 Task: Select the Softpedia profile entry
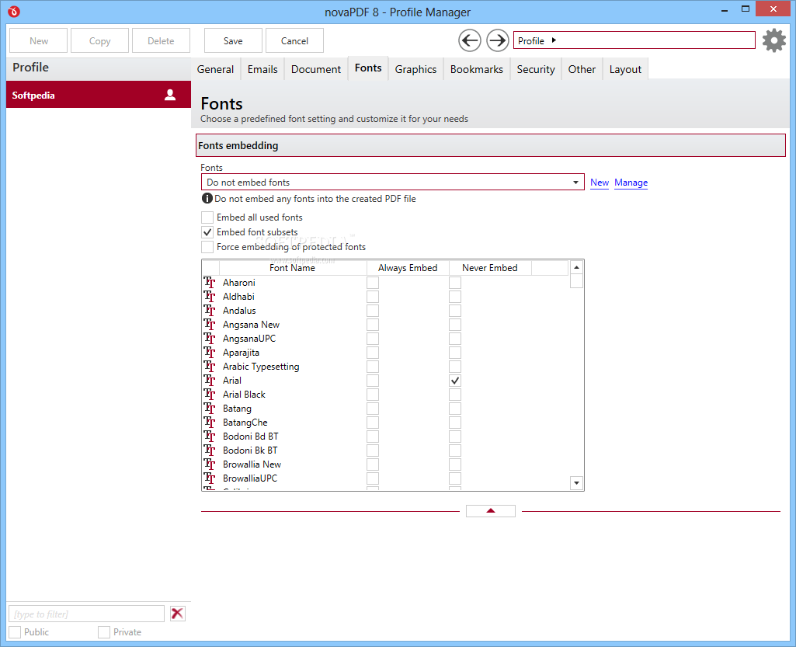(99, 95)
